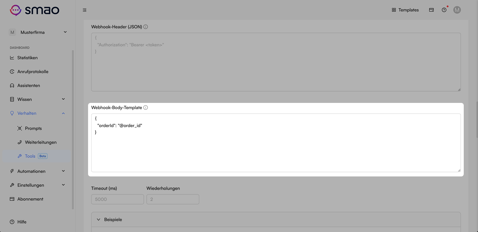
Task: Show Webhook-Header (JSON) info tooltip icon
Action: click(x=146, y=27)
